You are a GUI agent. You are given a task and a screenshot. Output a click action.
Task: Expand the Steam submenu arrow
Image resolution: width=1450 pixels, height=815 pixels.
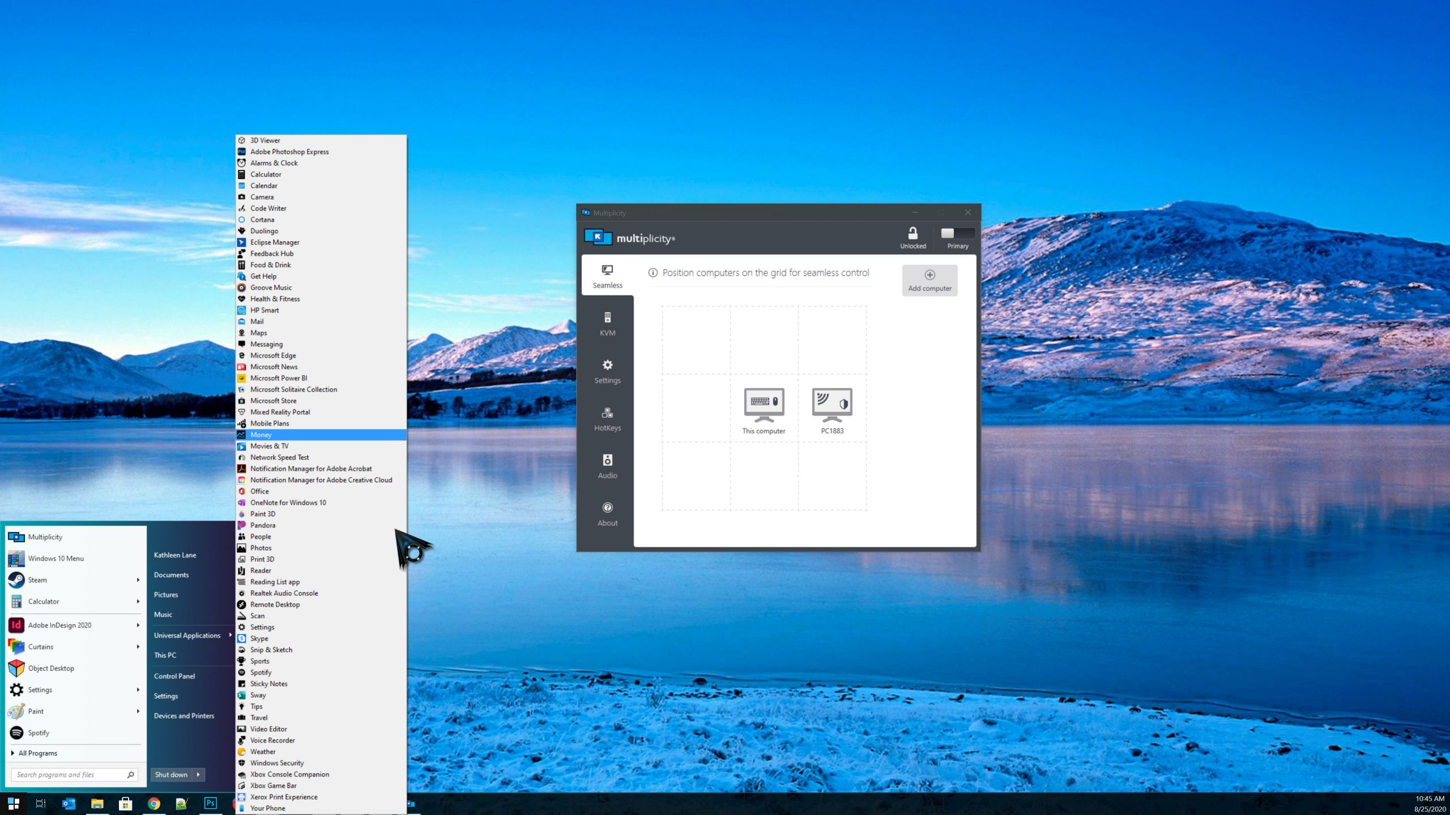[138, 580]
